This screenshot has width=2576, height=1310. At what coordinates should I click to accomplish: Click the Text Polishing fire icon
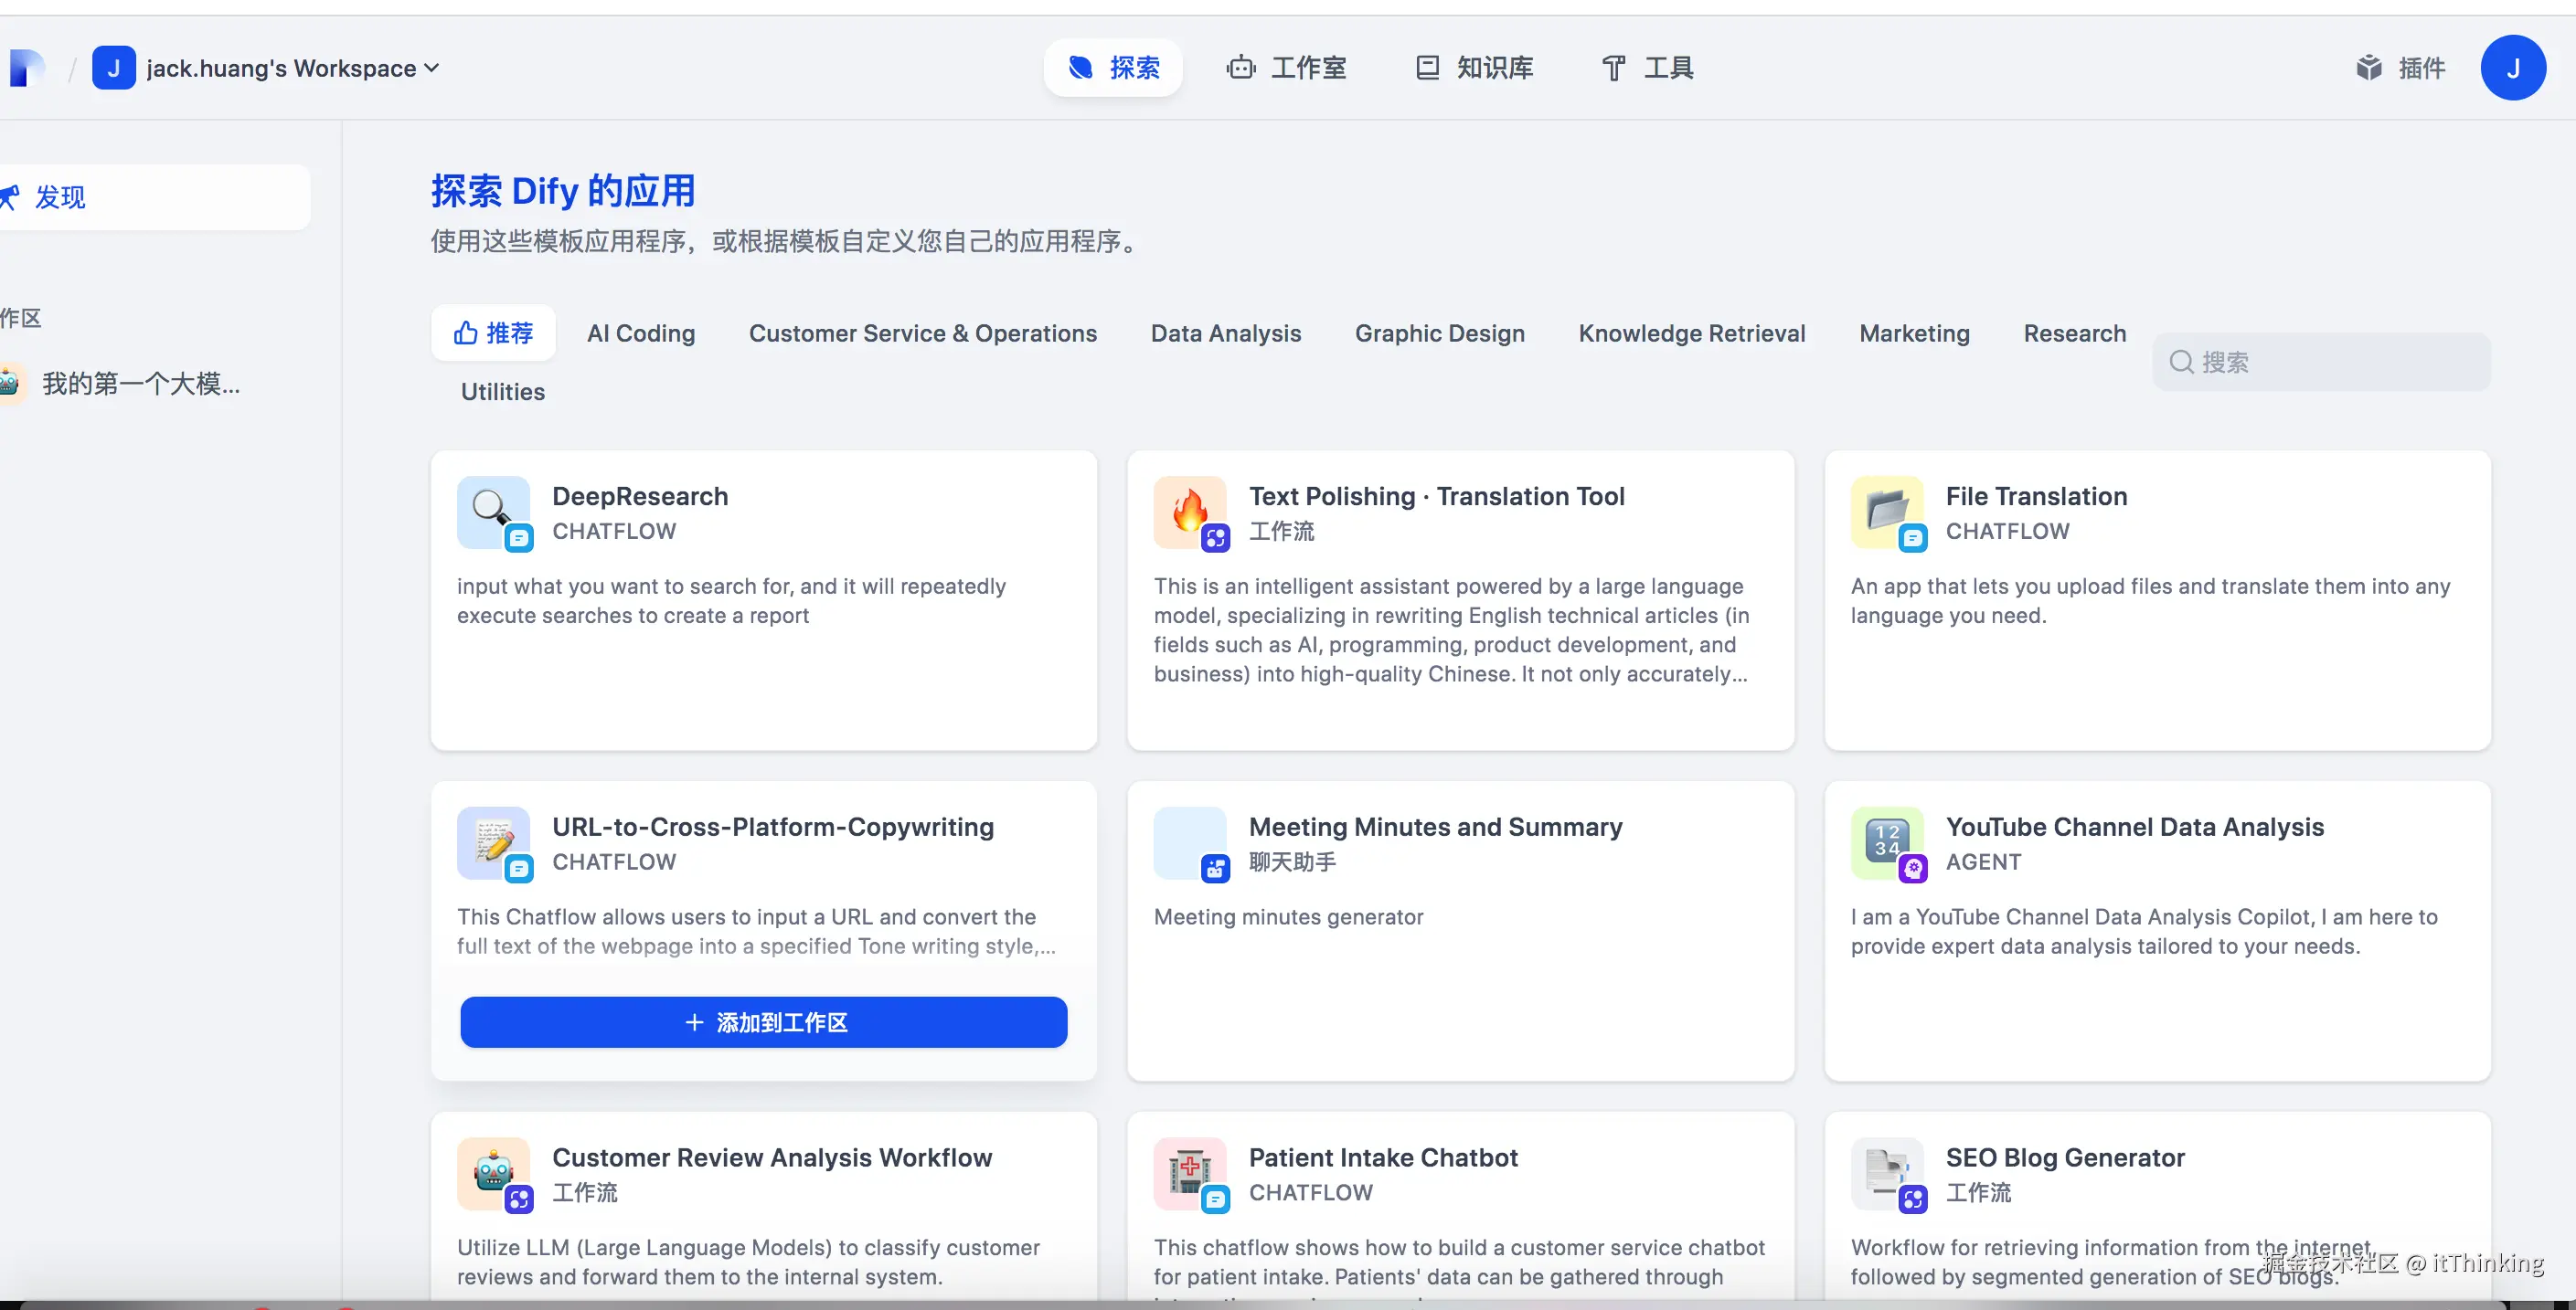tap(1189, 511)
